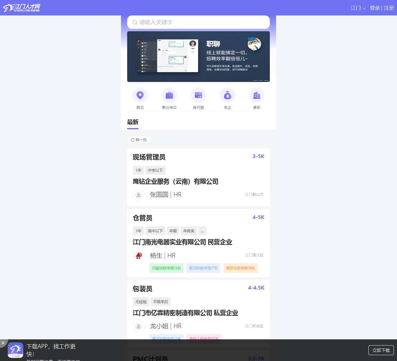Click the 年终奖 benefit tag
Screen dimensions: 397x361
(189, 231)
